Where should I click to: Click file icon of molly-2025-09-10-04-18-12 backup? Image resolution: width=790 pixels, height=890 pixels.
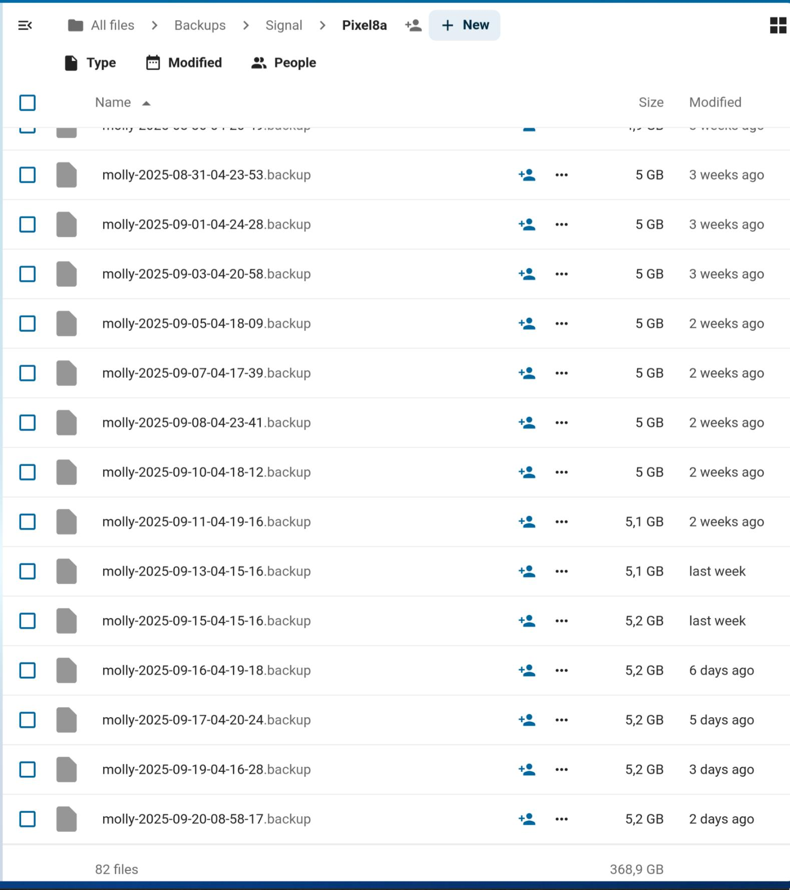pos(67,473)
